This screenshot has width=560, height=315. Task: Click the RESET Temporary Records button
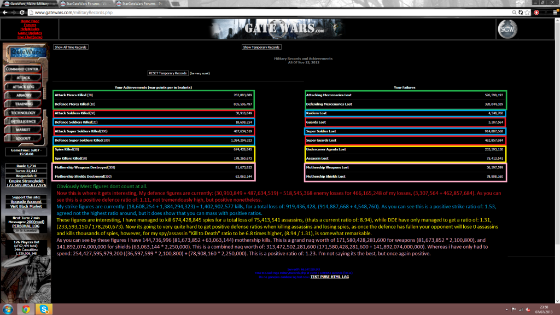168,73
